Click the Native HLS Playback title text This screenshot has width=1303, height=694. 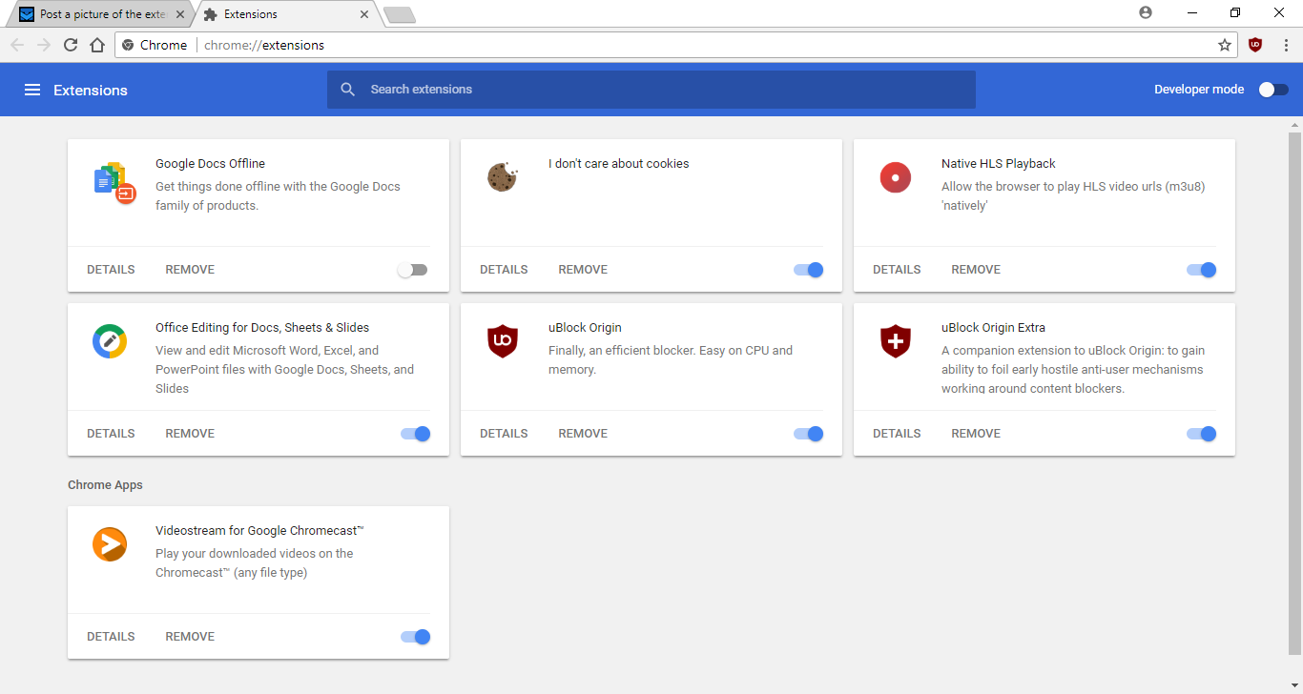point(999,164)
